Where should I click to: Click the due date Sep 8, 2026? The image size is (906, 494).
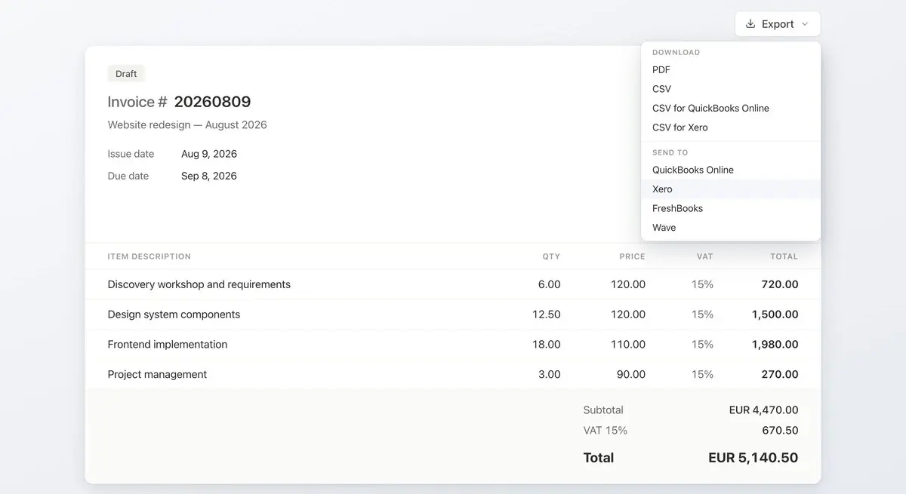209,176
